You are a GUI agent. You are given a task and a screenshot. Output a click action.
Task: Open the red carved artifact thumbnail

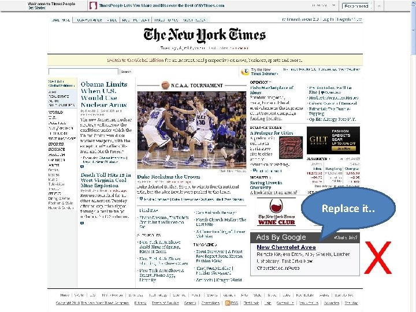click(x=291, y=147)
